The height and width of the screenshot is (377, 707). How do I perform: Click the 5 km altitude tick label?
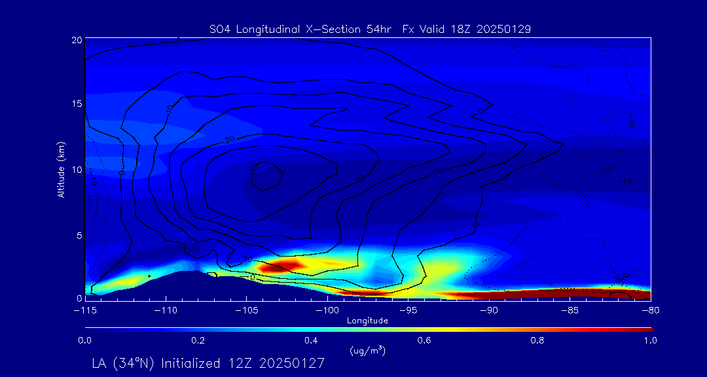(x=77, y=234)
